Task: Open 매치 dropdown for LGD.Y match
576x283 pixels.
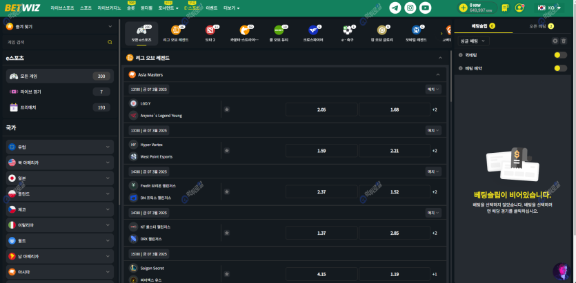Action: pyautogui.click(x=433, y=89)
